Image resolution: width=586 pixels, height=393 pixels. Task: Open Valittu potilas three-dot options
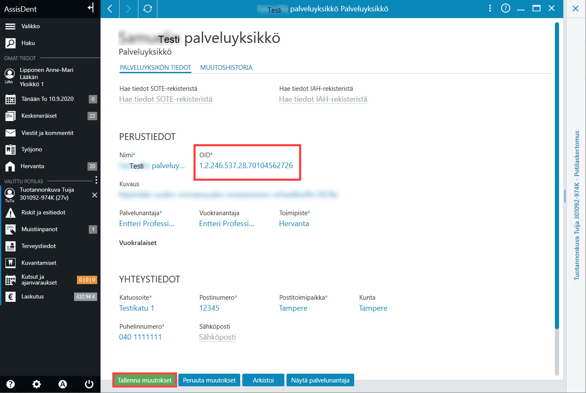coord(96,180)
